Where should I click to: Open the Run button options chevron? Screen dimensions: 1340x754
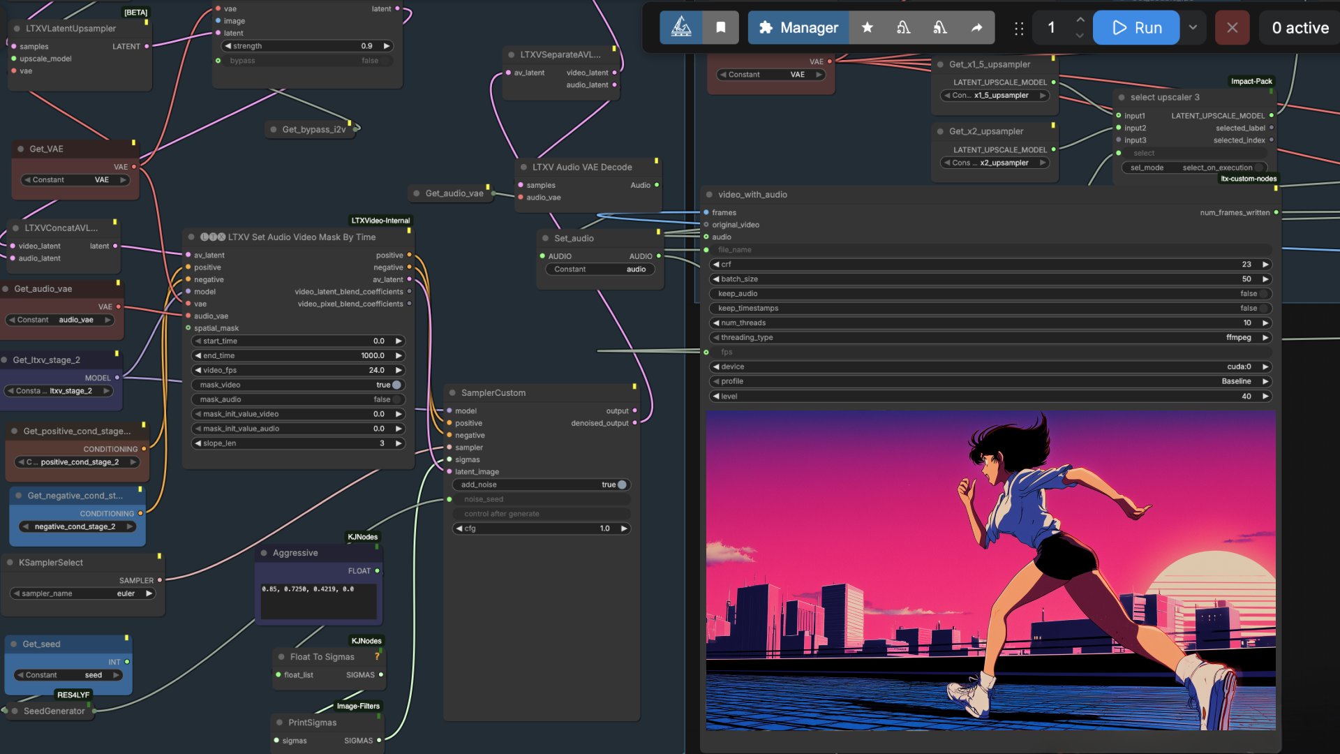tap(1193, 27)
